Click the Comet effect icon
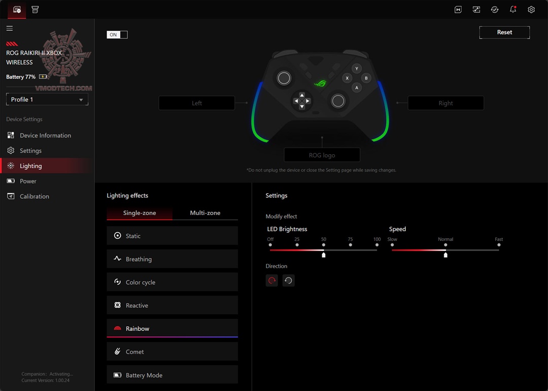The width and height of the screenshot is (548, 391). (x=118, y=351)
